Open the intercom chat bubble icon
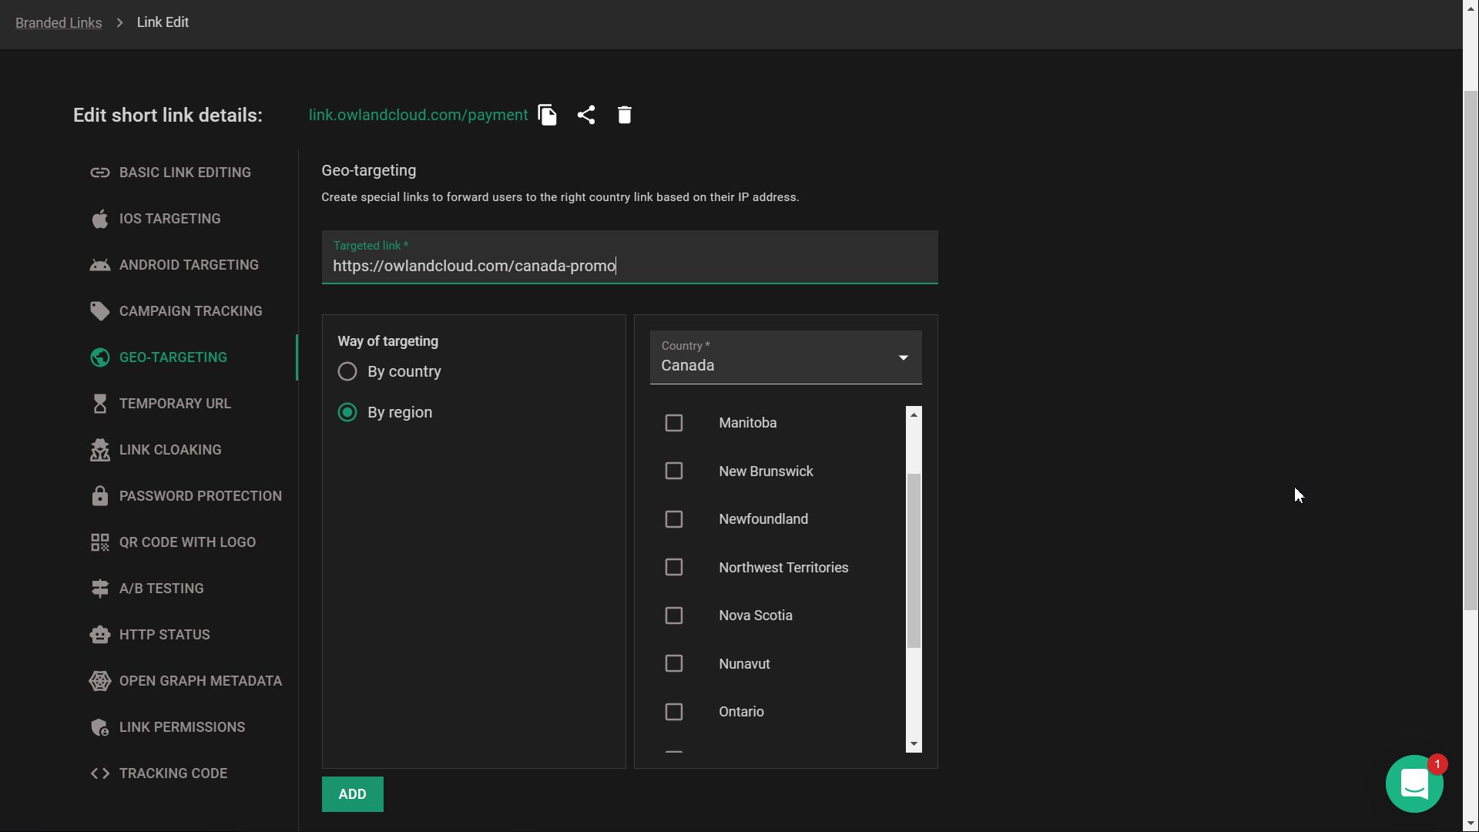 1414,784
